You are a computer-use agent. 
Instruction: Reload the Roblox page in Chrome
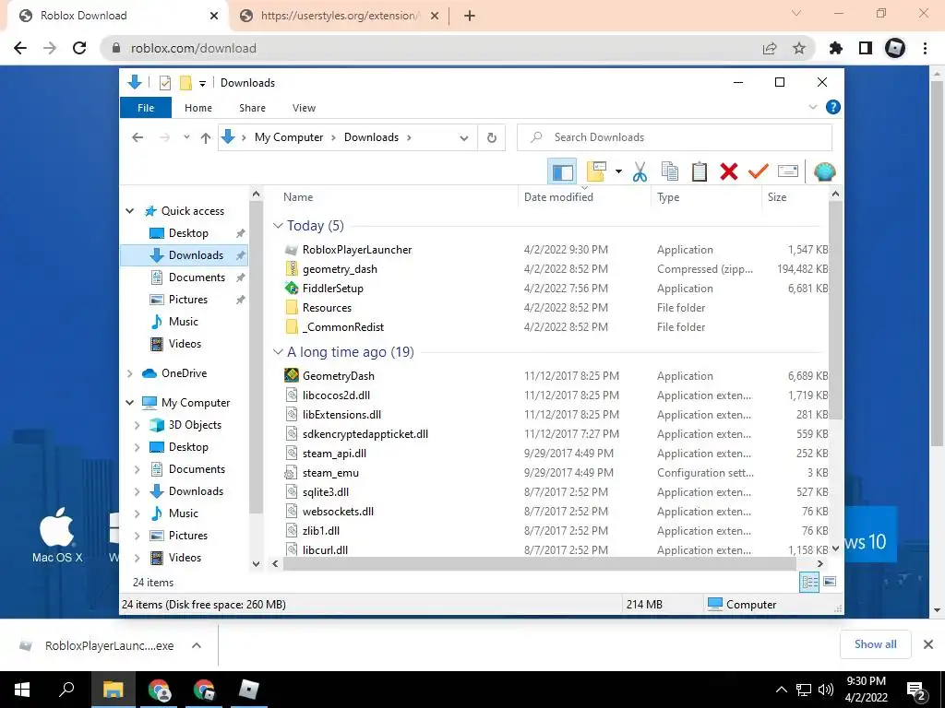79,48
